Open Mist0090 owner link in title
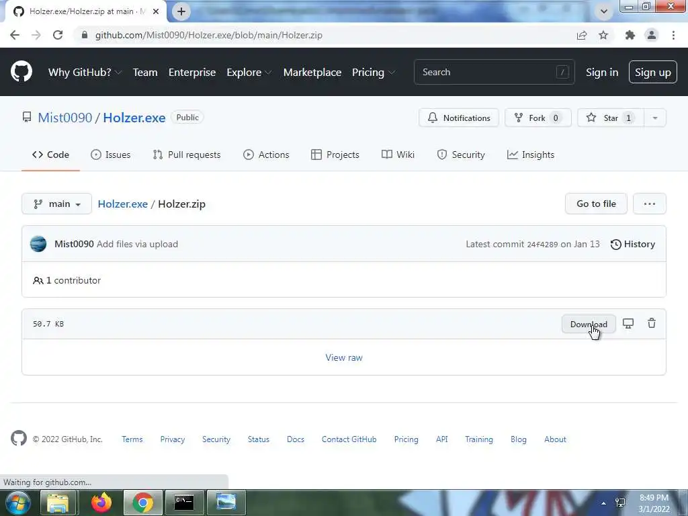 (65, 118)
